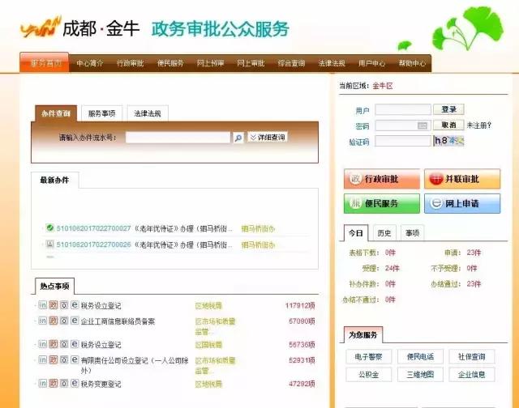Click the orange 政 icon beside 企业工商信息联络员备案
This screenshot has width=519, height=408.
pyautogui.click(x=54, y=321)
